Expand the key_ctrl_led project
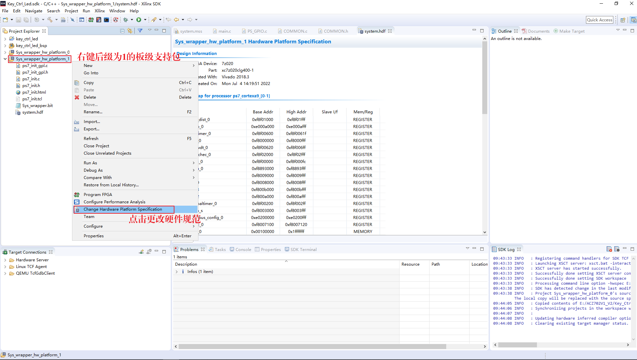637x360 pixels. pos(5,39)
